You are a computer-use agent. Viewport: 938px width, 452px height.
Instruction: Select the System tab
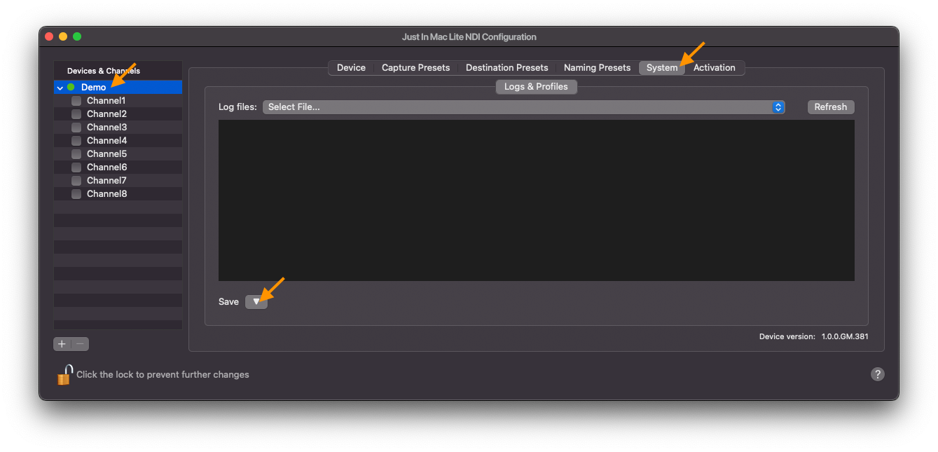click(662, 68)
